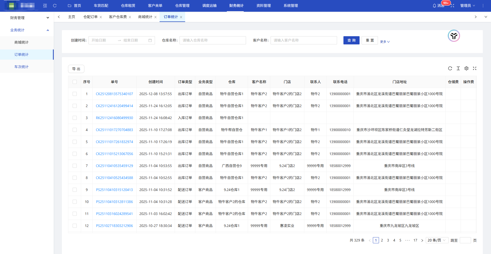Toggle the select-all checkbox in table header
The height and width of the screenshot is (254, 491).
click(x=75, y=82)
